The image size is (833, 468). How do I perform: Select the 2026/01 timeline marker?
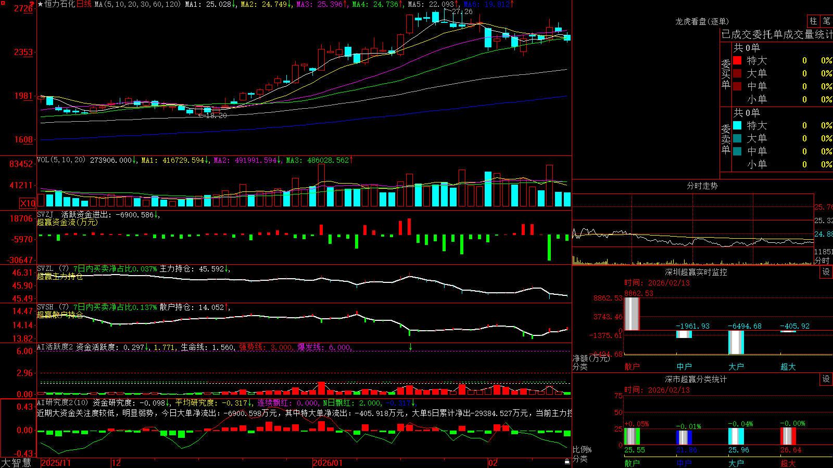click(x=327, y=463)
